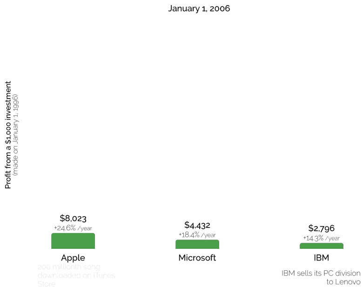
Task: Click the IBM sells PC division annotation
Action: pyautogui.click(x=321, y=277)
